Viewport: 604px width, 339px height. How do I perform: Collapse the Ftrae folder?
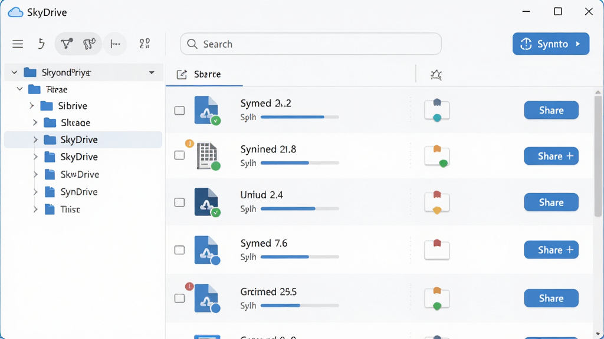point(19,89)
